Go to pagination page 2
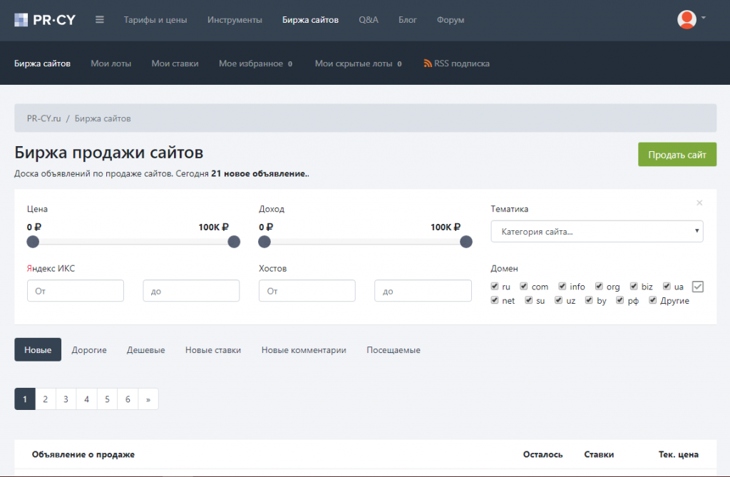Image resolution: width=730 pixels, height=477 pixels. click(x=45, y=399)
